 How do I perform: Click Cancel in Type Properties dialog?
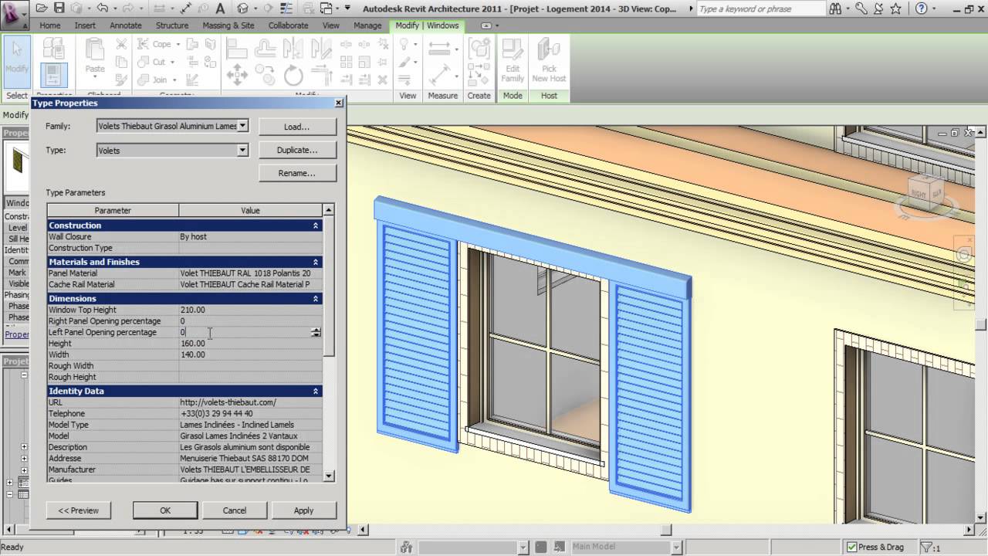point(235,510)
